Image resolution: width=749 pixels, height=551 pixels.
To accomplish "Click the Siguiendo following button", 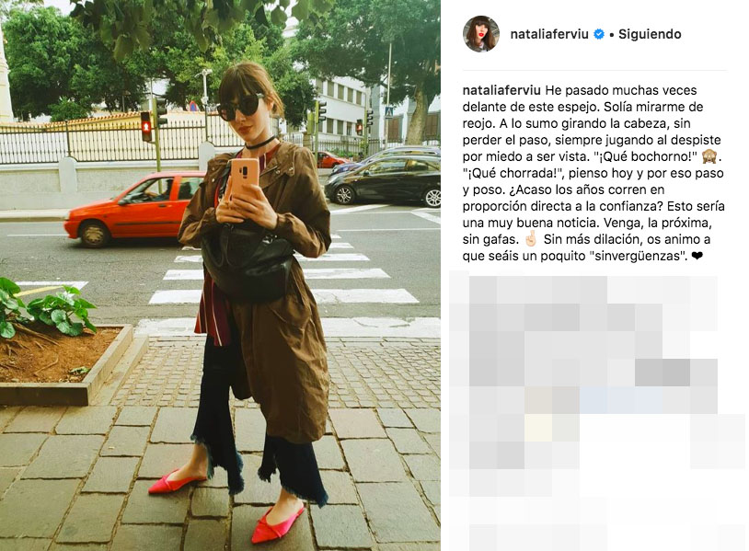I will tap(650, 34).
